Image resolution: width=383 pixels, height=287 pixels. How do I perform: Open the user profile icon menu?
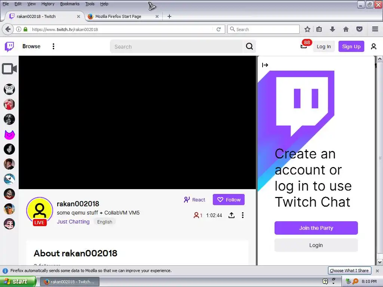(x=374, y=46)
